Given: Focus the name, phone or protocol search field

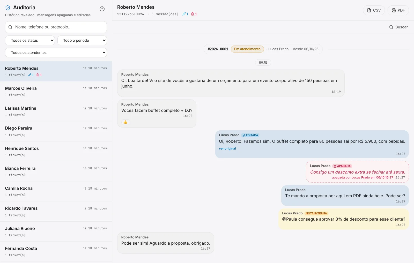Looking at the screenshot, I should tap(56, 27).
